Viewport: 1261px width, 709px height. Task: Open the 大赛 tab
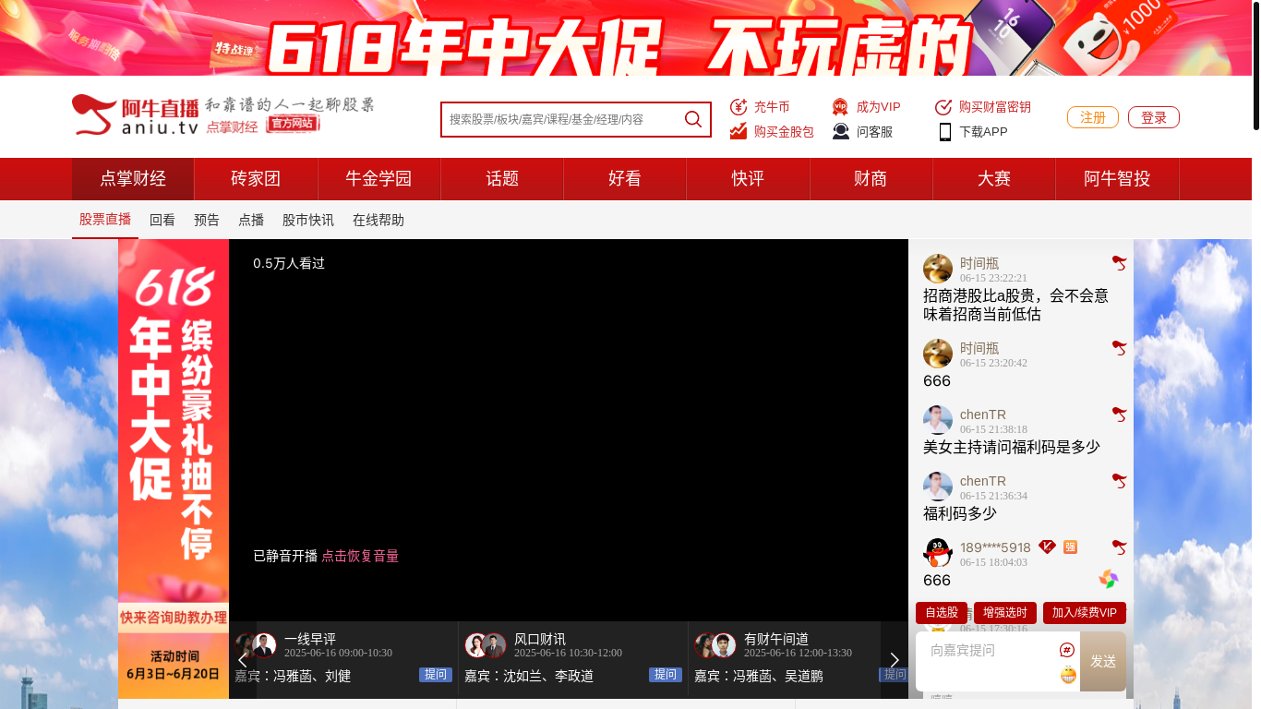(x=994, y=179)
